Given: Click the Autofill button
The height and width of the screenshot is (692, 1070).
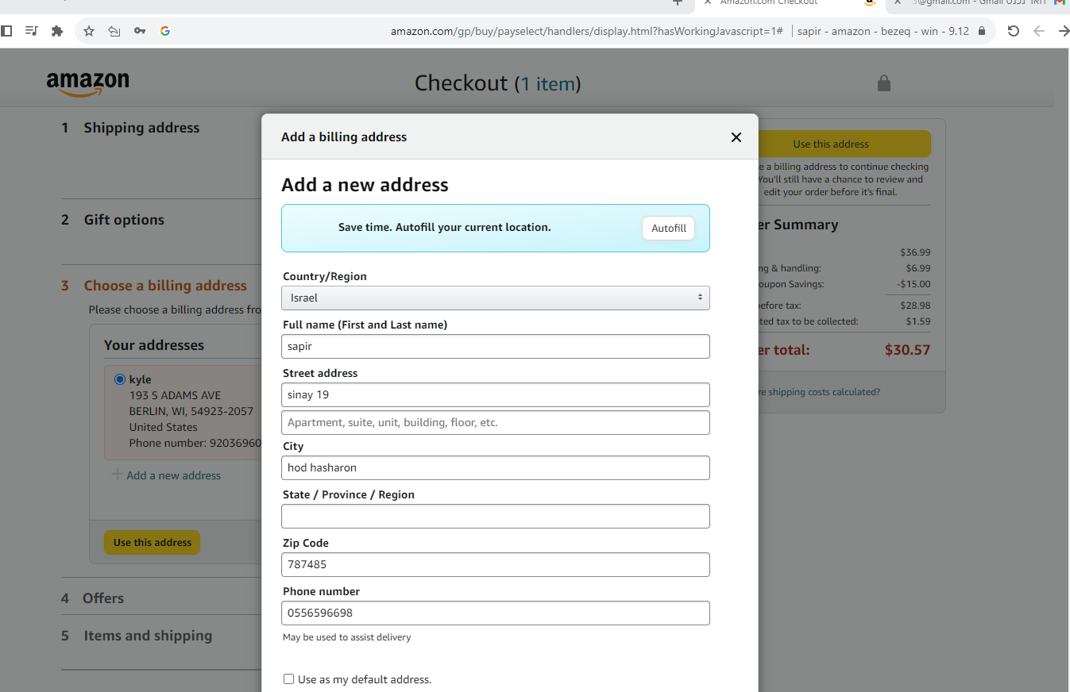Looking at the screenshot, I should pyautogui.click(x=669, y=229).
